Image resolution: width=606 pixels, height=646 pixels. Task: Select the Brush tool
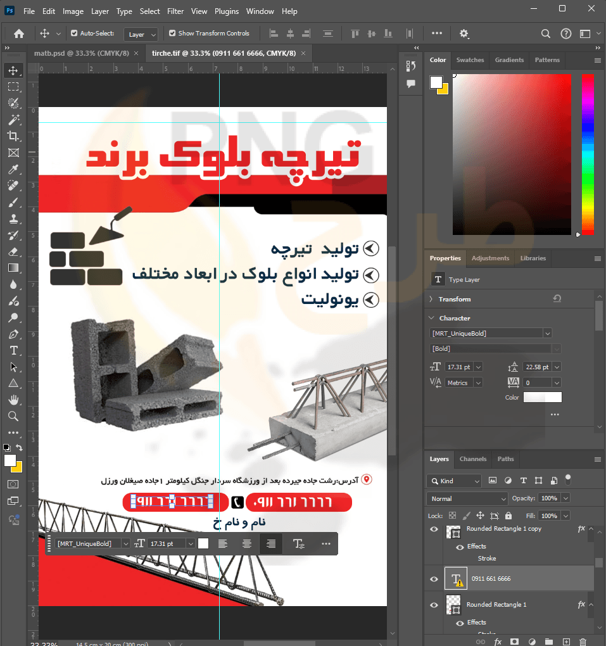(x=13, y=202)
